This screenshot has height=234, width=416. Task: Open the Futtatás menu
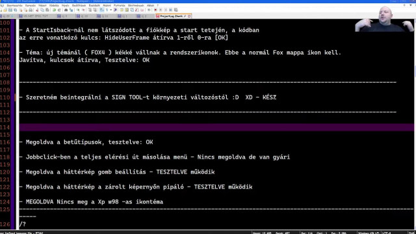[119, 5]
